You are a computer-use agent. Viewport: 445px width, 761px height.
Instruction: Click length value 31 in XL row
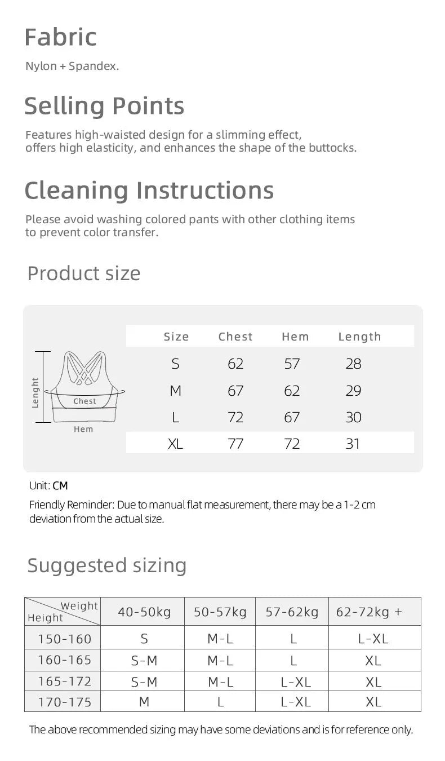(353, 444)
